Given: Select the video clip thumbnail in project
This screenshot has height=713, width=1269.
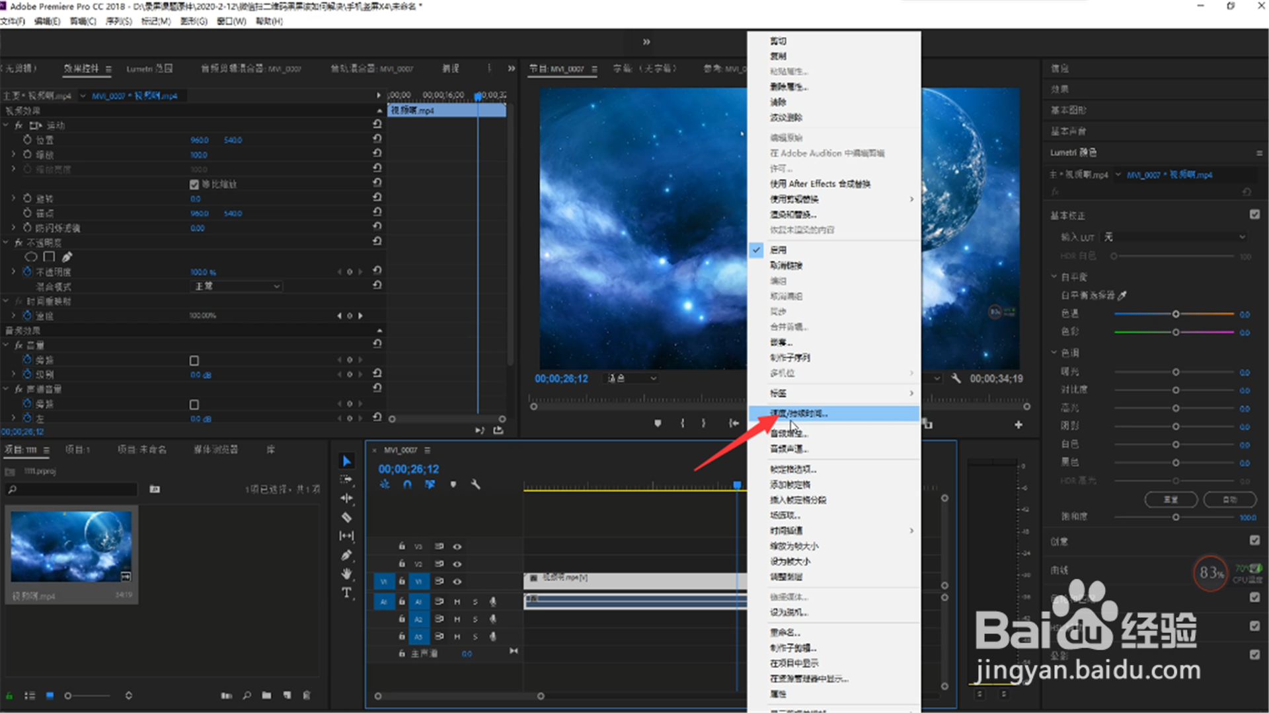Looking at the screenshot, I should [x=71, y=547].
